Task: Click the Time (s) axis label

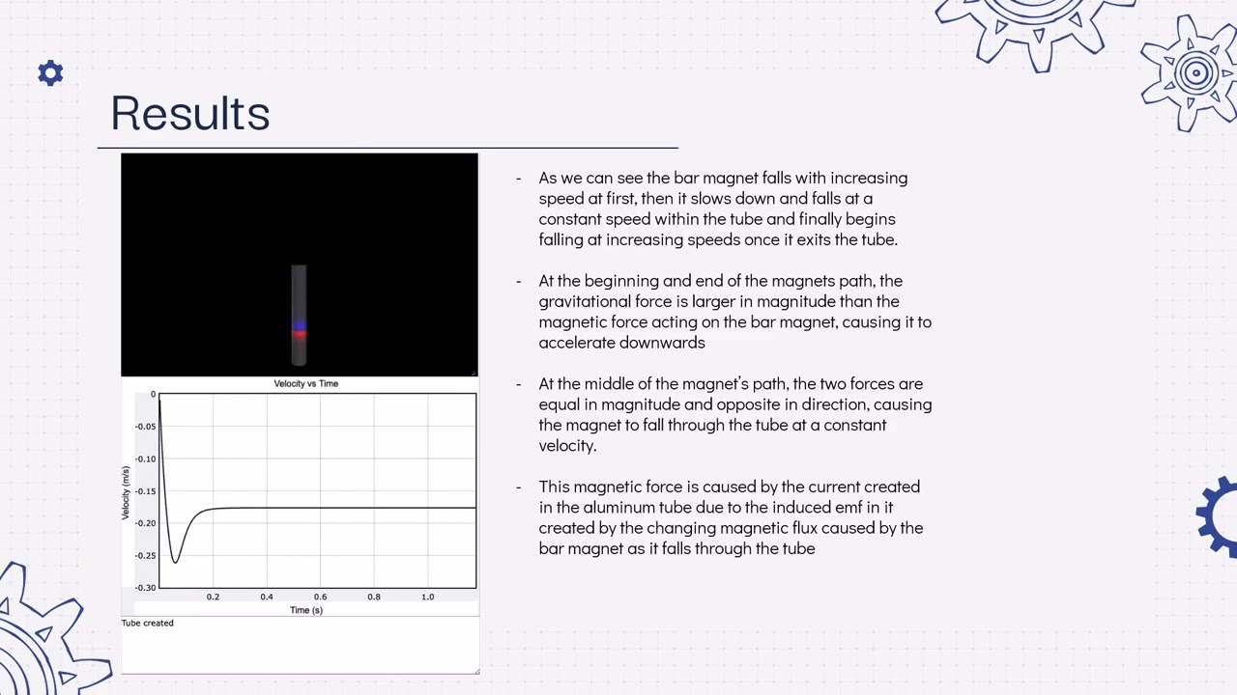Action: point(306,610)
